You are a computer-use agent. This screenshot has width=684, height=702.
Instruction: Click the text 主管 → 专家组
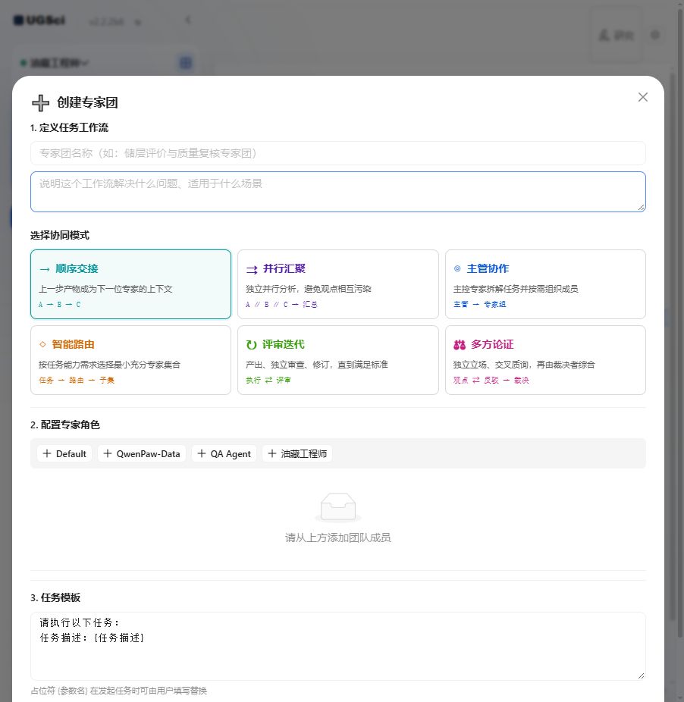coord(479,305)
